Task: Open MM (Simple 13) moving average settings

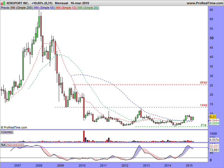Action: tap(66, 8)
